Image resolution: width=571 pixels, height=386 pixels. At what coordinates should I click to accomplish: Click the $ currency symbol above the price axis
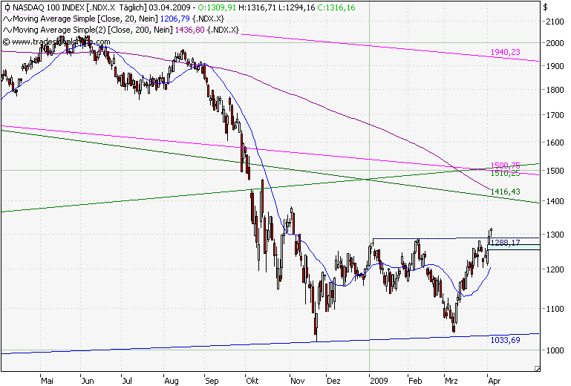(546, 7)
